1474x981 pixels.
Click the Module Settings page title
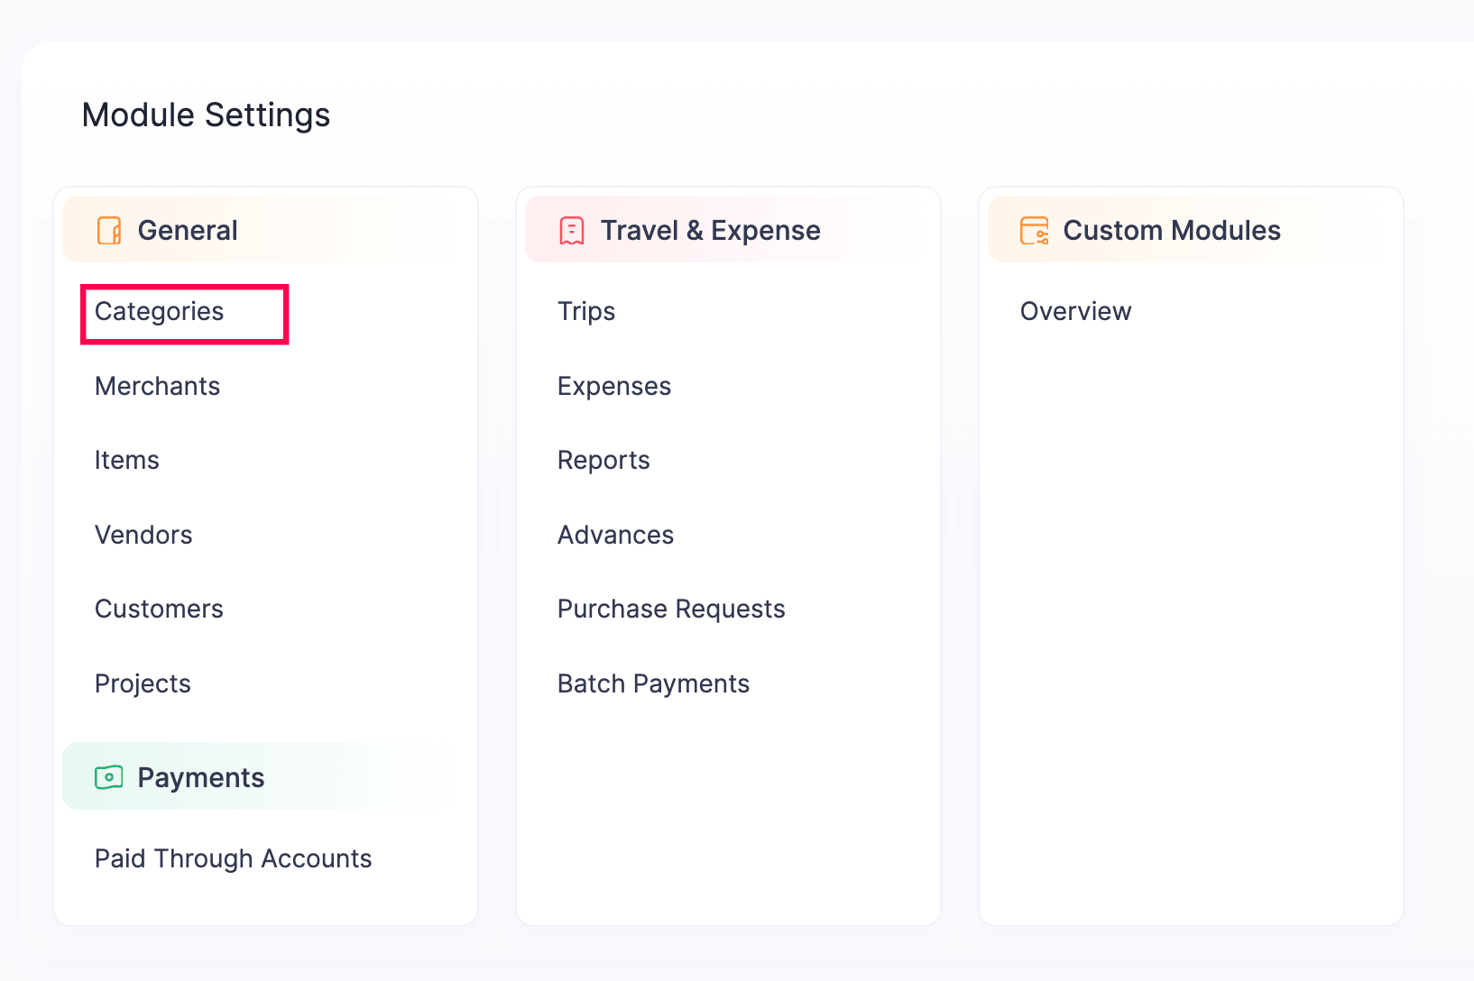pos(206,115)
